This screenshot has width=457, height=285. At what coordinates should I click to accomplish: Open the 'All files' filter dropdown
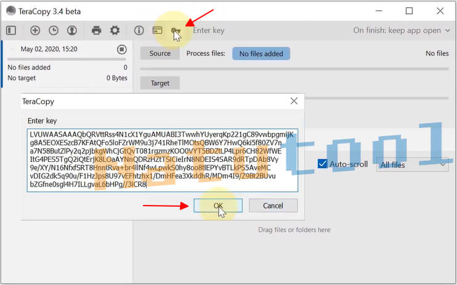pos(413,164)
